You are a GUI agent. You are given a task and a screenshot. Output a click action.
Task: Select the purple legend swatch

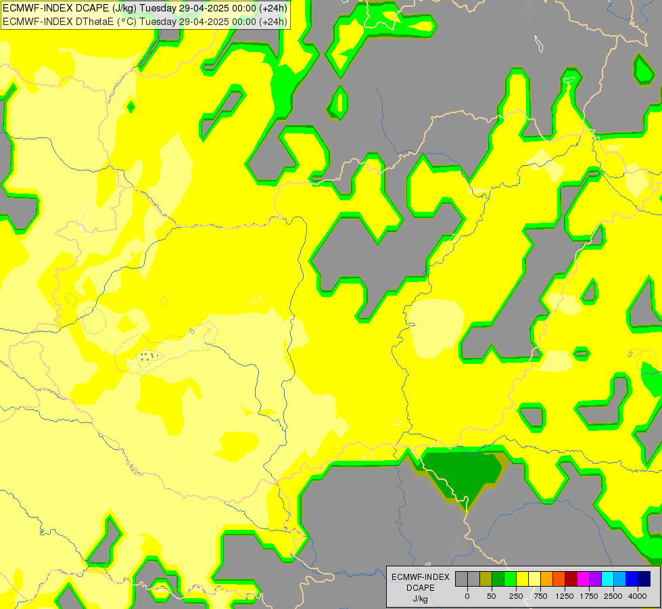(596, 579)
